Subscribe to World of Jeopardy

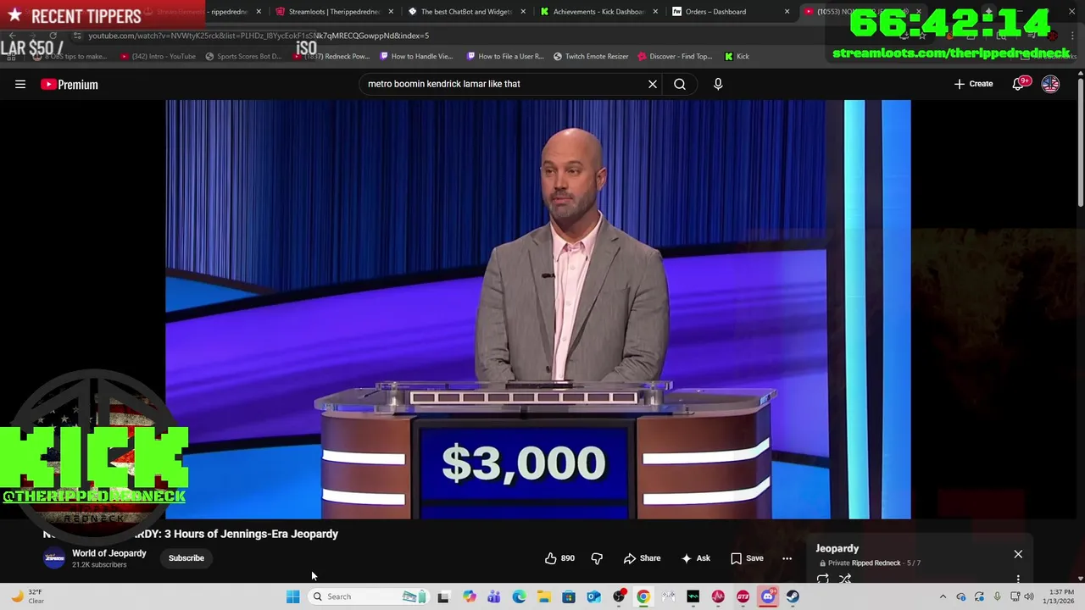(x=186, y=558)
